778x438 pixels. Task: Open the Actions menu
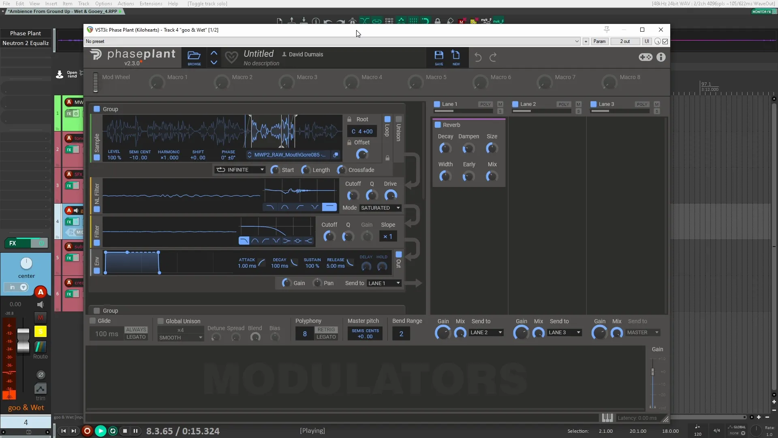[126, 4]
